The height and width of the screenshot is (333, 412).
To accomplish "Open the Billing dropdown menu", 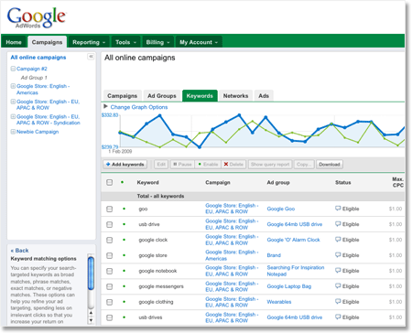I will pos(157,42).
